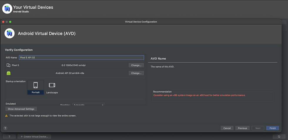Screen dimensions: 288x140
Task: Click the green Android system image icon
Action: 9,73
